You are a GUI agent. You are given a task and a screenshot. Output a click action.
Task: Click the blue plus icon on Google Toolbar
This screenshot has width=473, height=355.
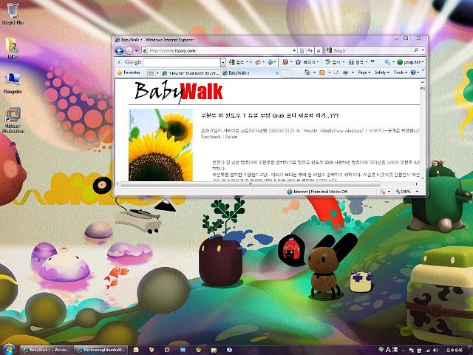pos(270,62)
